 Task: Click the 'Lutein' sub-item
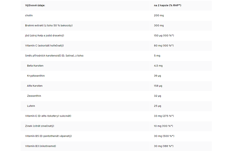click(31, 106)
